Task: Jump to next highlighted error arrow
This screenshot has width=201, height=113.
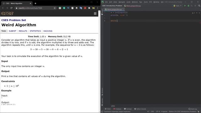Action: pos(199,13)
